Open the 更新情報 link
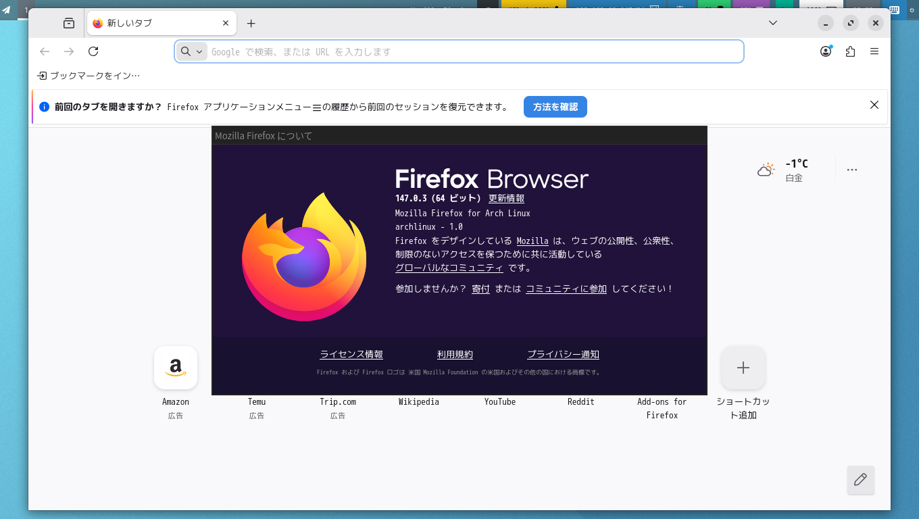Viewport: 919px width, 519px height. point(507,199)
